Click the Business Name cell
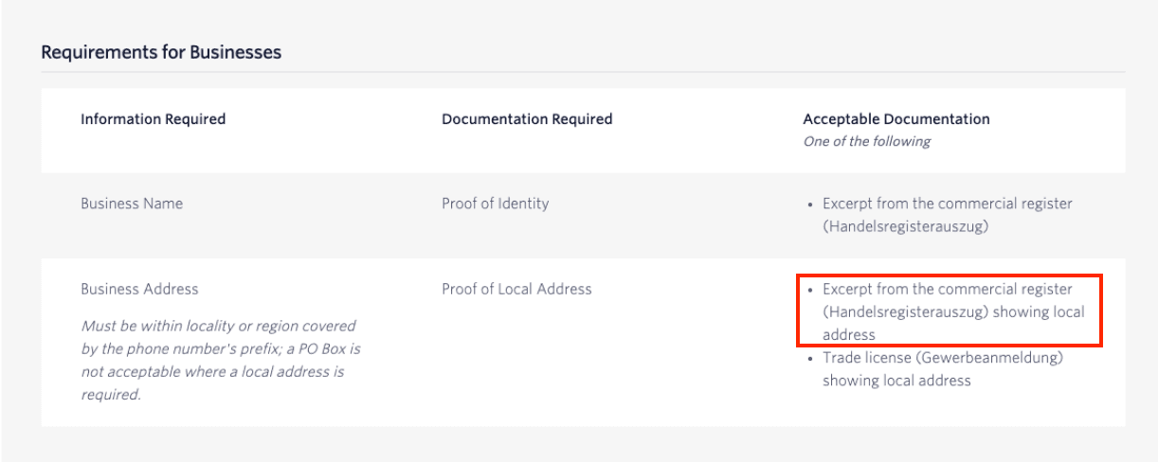This screenshot has height=462, width=1158. 132,204
